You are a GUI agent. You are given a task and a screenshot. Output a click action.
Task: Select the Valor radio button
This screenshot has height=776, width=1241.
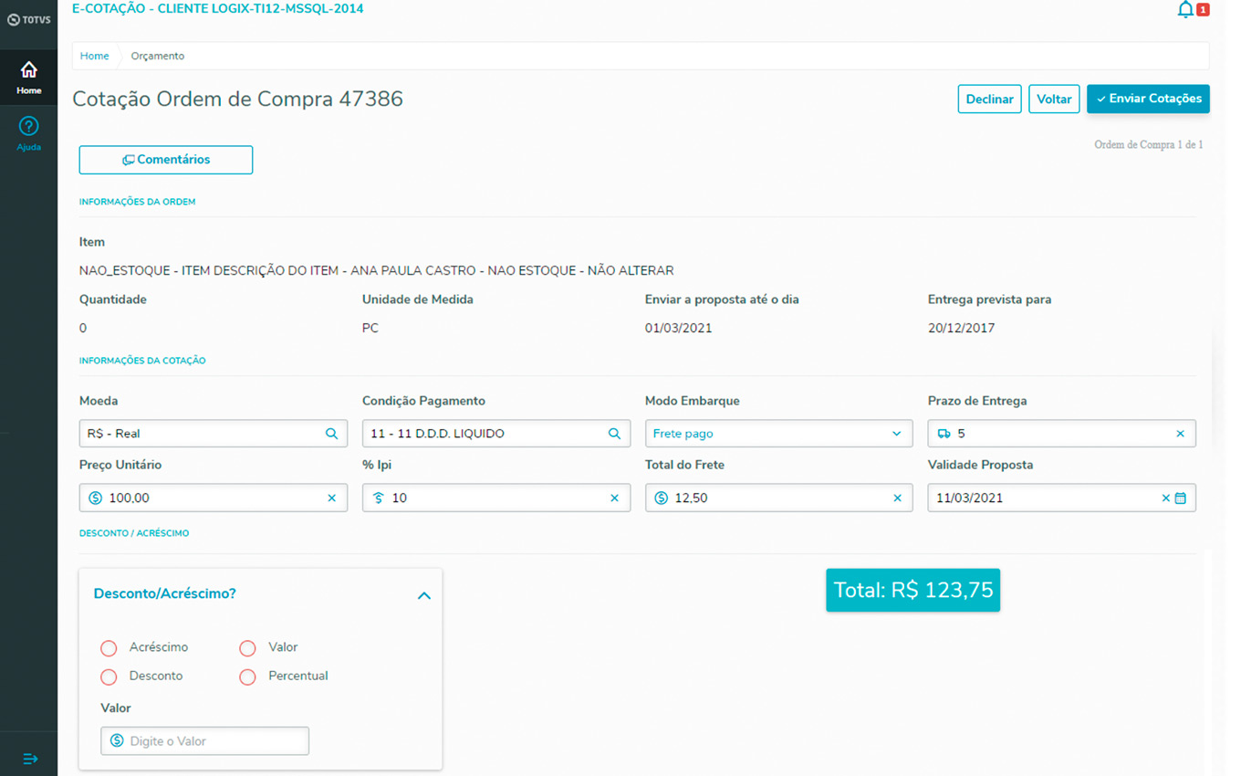coord(247,648)
